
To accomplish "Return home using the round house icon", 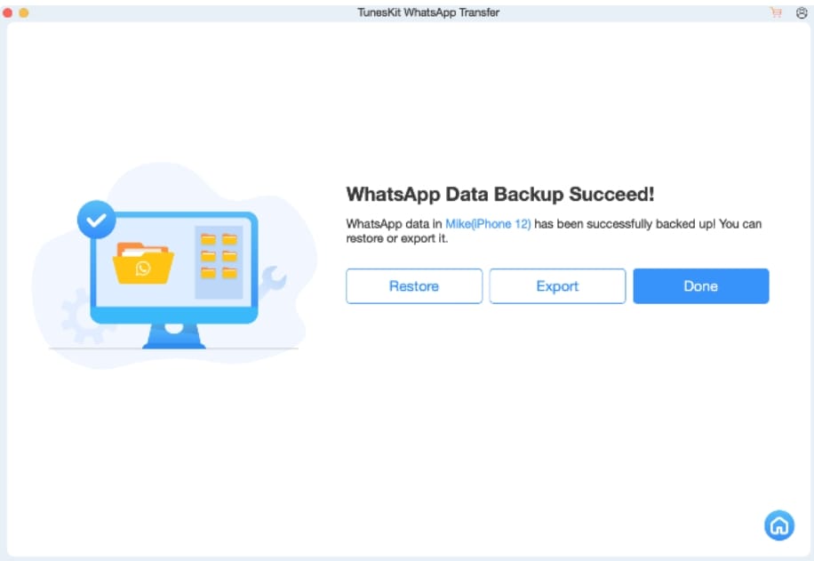I will tap(778, 525).
